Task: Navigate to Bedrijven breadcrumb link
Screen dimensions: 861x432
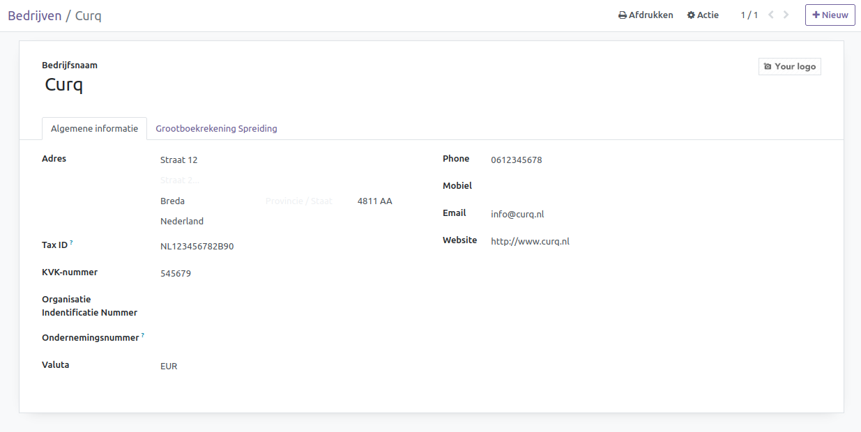Action: [x=35, y=15]
